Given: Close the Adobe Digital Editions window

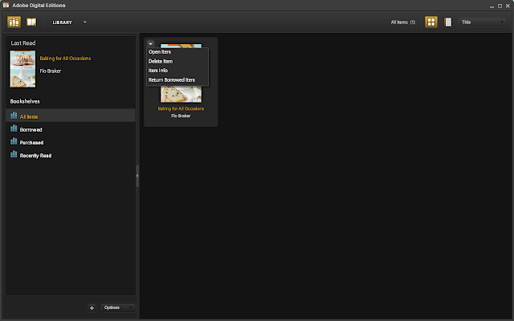Looking at the screenshot, I should [x=508, y=6].
